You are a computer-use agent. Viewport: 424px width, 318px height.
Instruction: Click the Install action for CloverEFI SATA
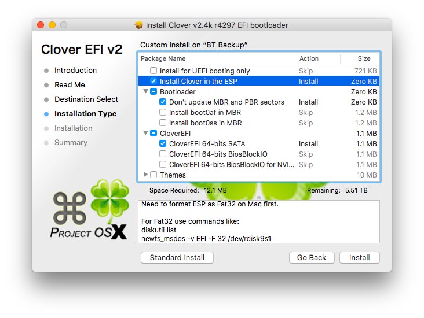point(308,144)
